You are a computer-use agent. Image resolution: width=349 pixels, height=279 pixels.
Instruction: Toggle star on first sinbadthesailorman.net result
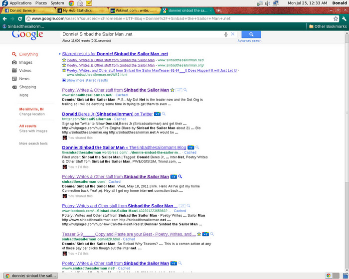tap(172, 90)
